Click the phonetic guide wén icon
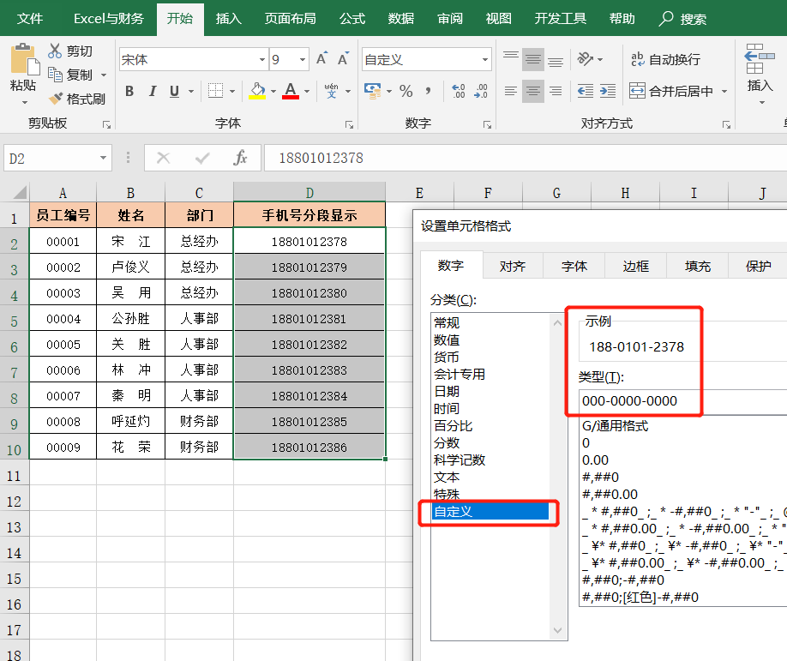787x661 pixels. [331, 92]
